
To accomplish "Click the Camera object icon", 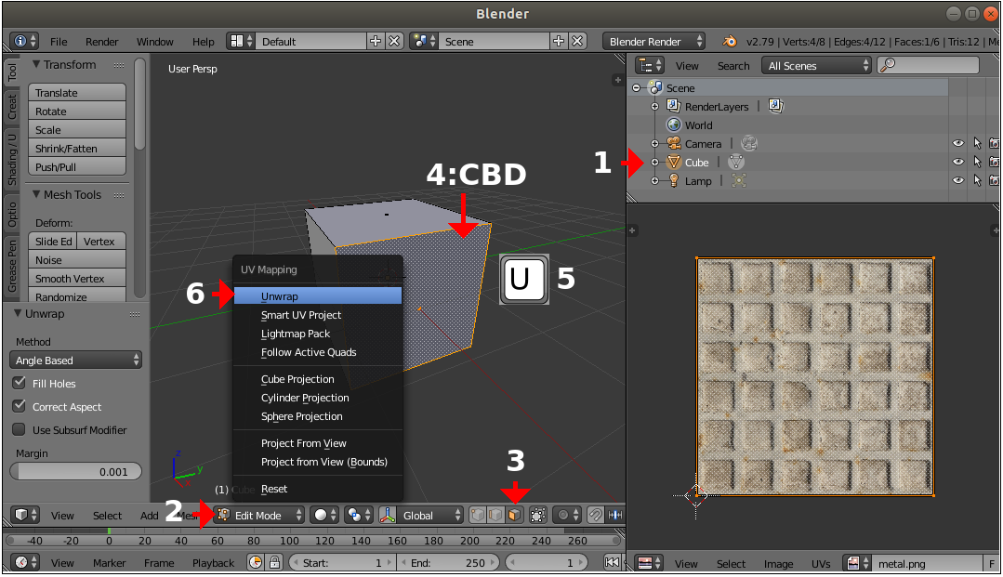I will [x=674, y=144].
